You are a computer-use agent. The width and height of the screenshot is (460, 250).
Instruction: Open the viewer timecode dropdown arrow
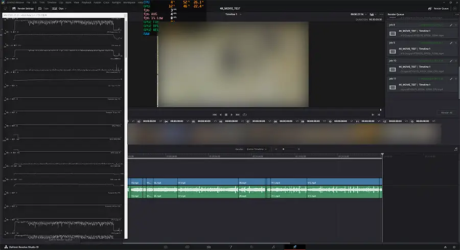click(365, 14)
